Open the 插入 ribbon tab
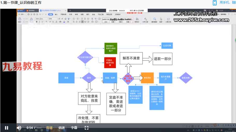236x132 pixels. coord(56,15)
